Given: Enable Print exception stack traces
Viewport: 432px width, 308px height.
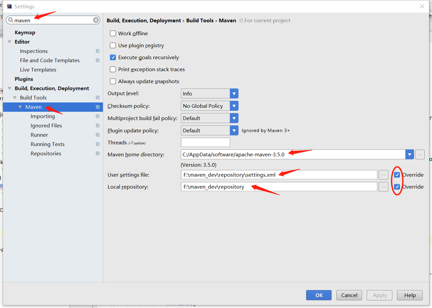Looking at the screenshot, I should (x=113, y=69).
